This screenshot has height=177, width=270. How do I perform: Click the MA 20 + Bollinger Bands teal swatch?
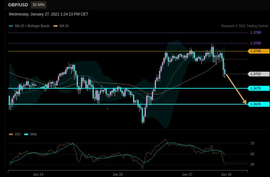pos(11,26)
